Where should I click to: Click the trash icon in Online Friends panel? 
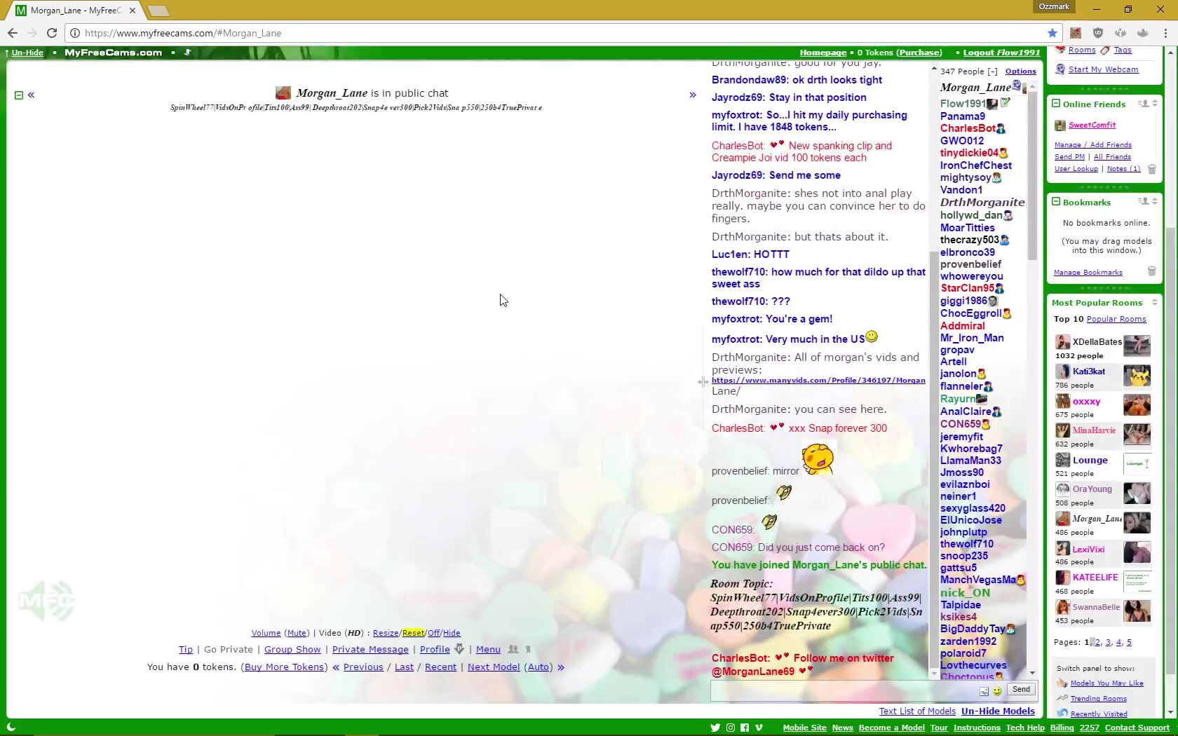1151,169
